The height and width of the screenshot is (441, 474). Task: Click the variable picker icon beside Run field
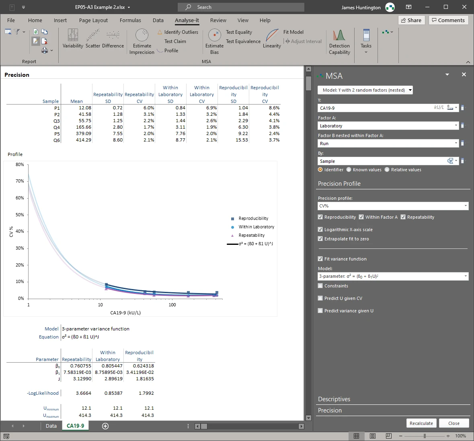[x=462, y=143]
